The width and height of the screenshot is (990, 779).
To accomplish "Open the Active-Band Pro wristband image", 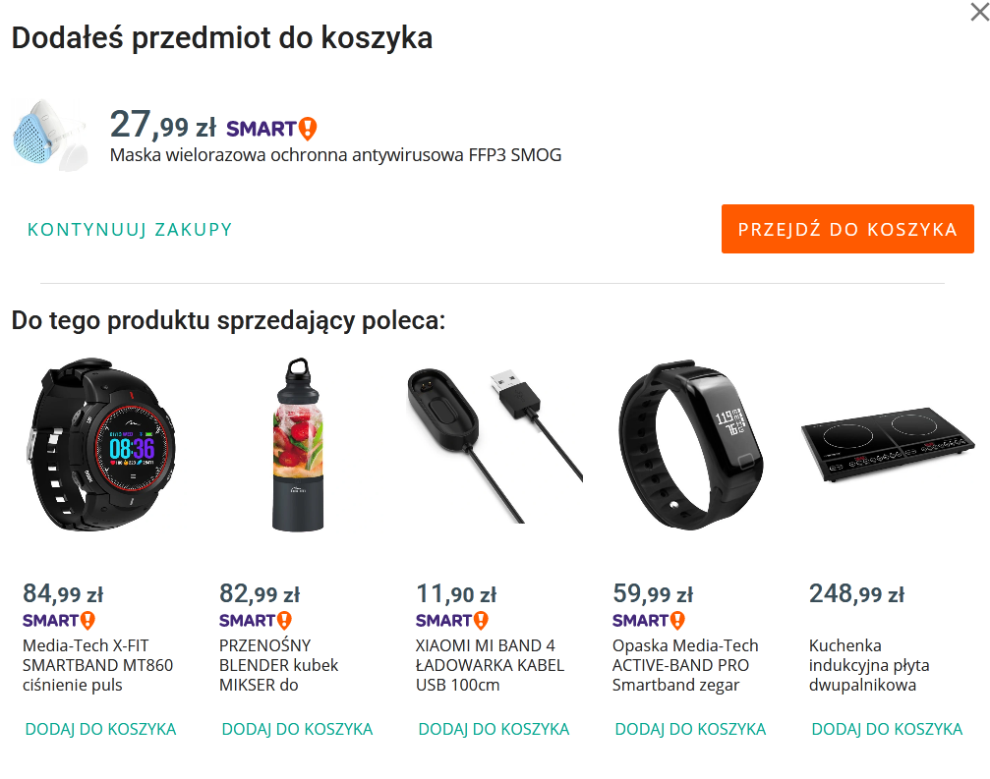I will click(x=691, y=445).
